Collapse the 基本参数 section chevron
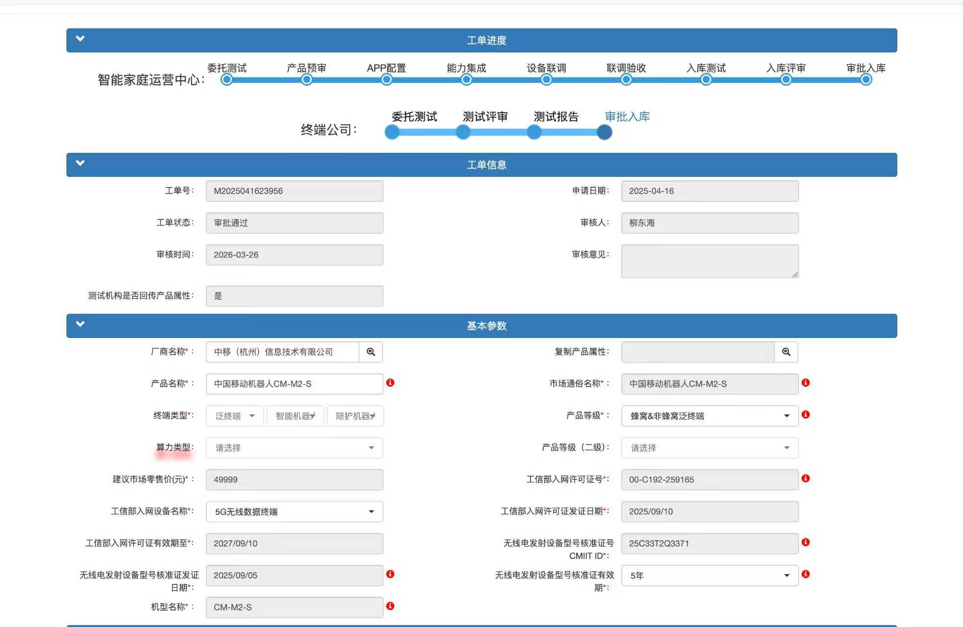Viewport: 963px width, 627px height. pos(80,324)
